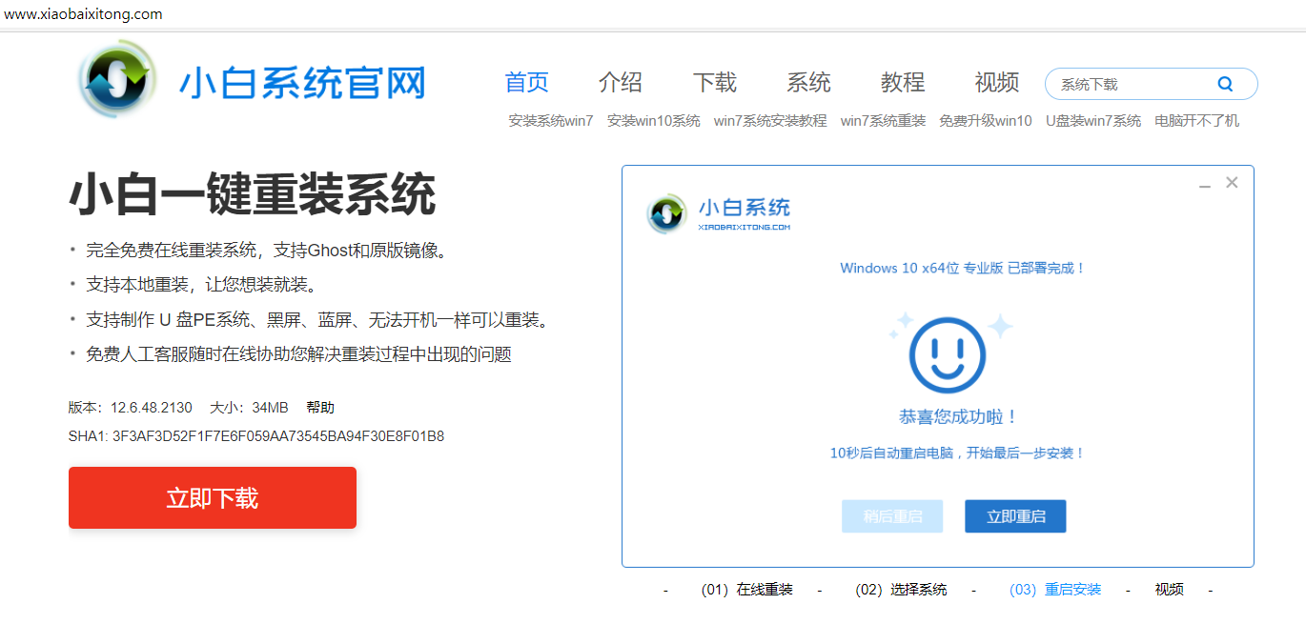Click the red 立即下载 button

(213, 497)
